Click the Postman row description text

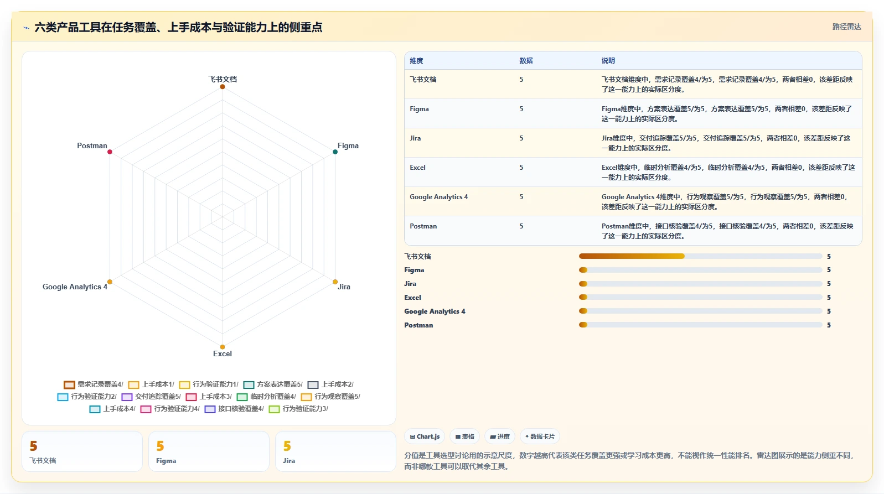(x=727, y=231)
